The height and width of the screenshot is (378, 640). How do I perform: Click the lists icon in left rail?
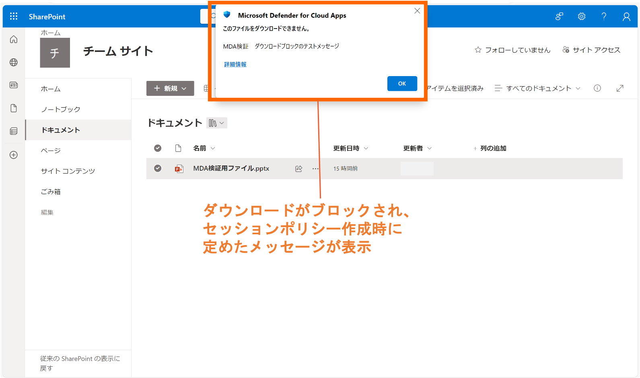(14, 131)
